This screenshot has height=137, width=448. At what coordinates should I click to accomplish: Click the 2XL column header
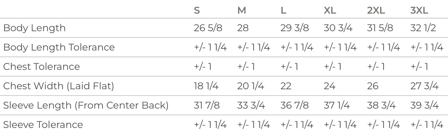[x=376, y=11]
